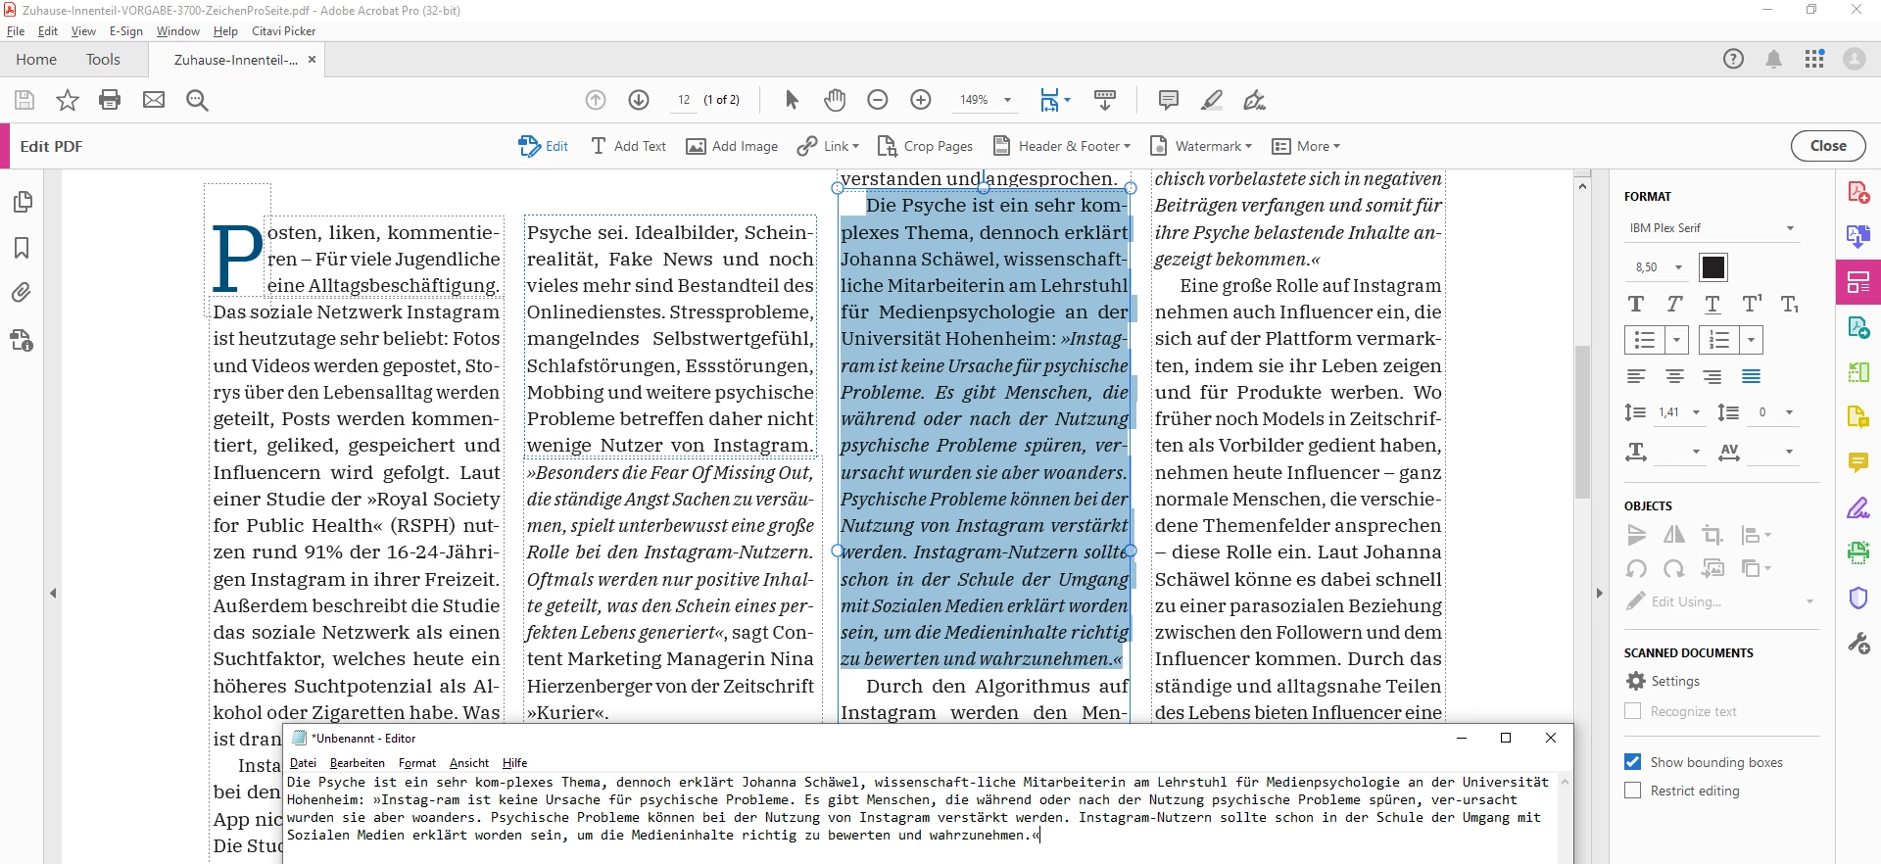
Task: Apply underline text style in Format
Action: tap(1712, 304)
